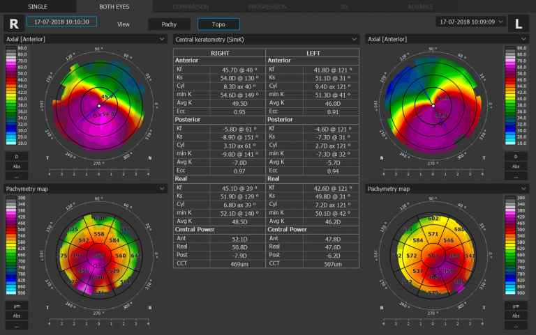Open more options under left pachymetry scale
Viewport: 536px width, 335px height.
516,326
